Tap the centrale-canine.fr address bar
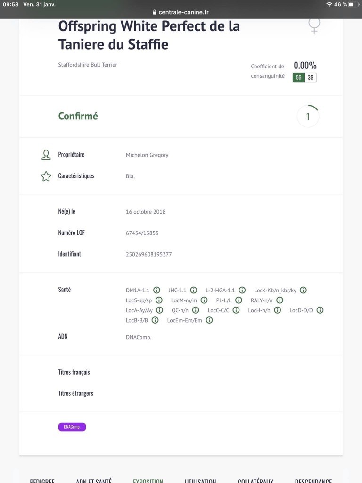The image size is (362, 483). point(181,12)
